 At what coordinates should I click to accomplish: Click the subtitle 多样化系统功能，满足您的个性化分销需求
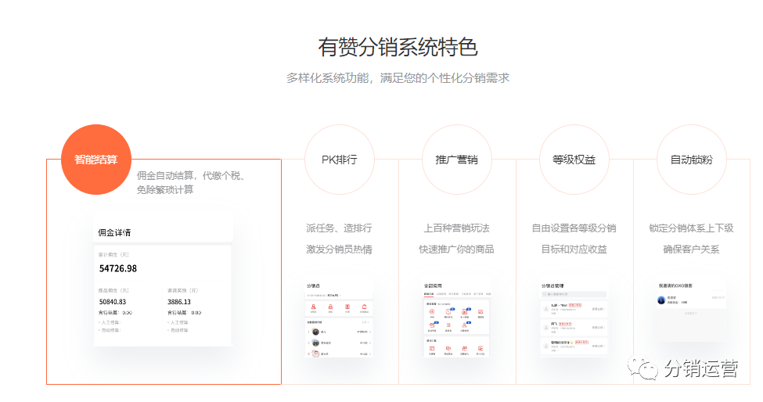[x=398, y=77]
